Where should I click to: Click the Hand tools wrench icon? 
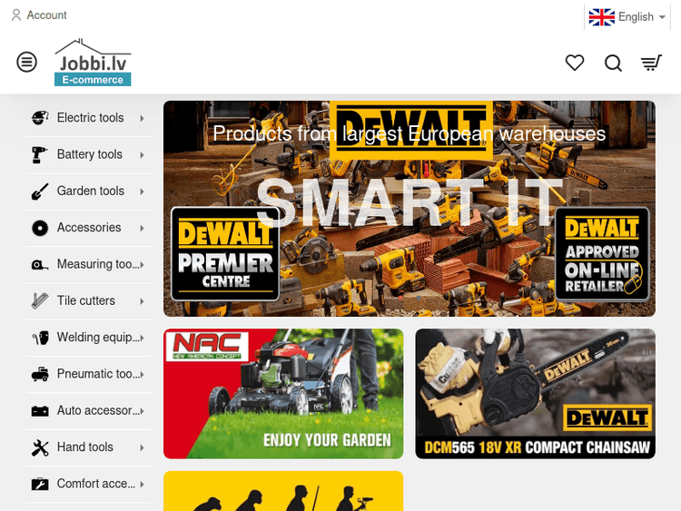pyautogui.click(x=40, y=447)
